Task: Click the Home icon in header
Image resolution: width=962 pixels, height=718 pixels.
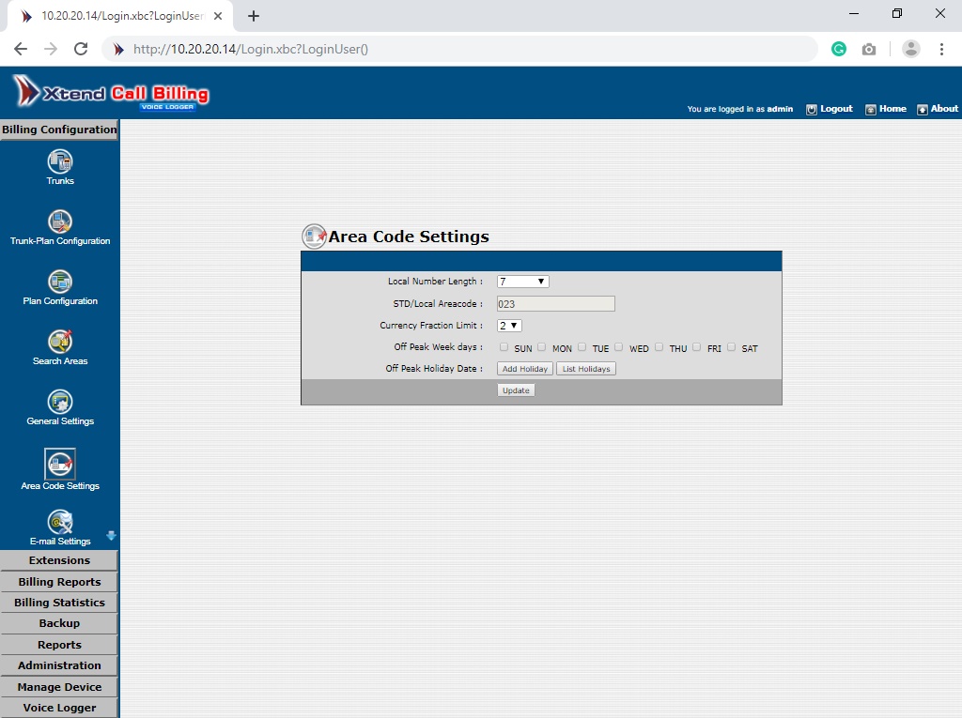Action: coord(871,109)
